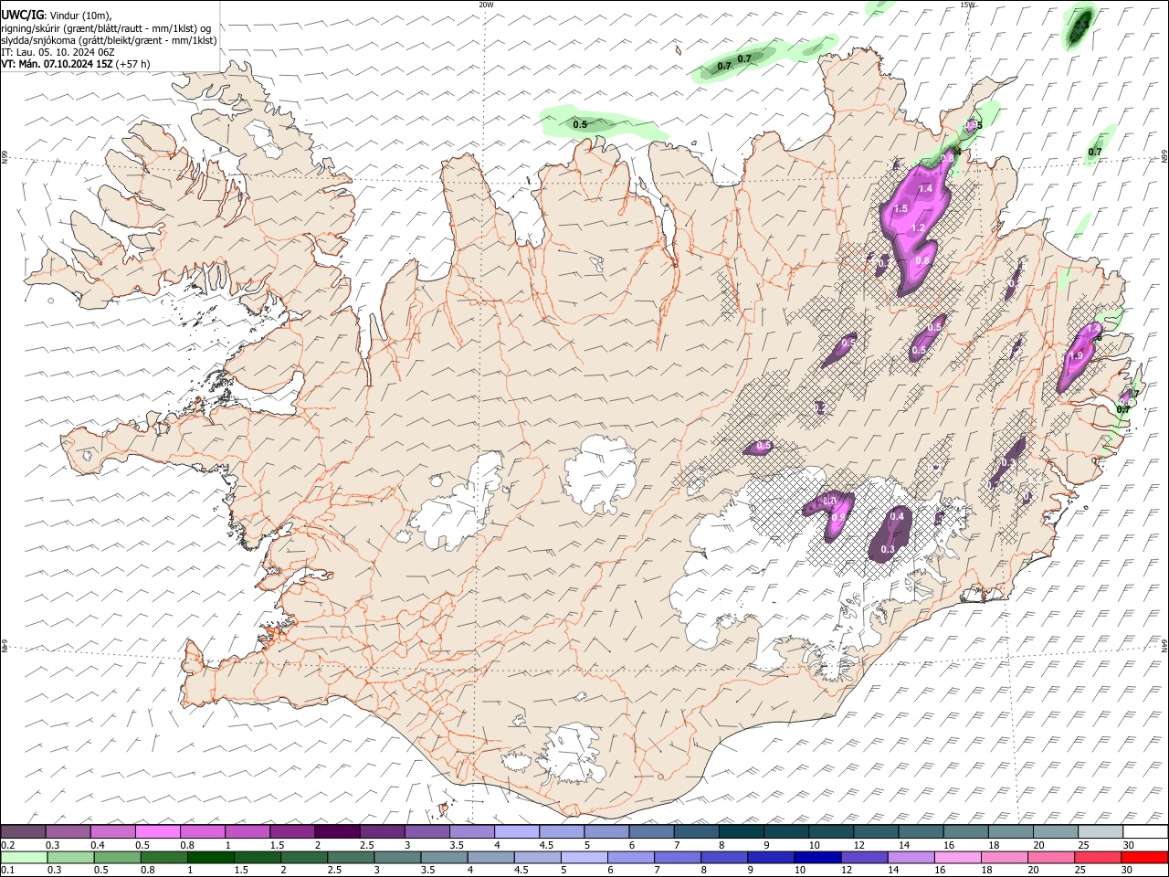Click the pale gray upper swatch labeled 25
Image resolution: width=1169 pixels, height=877 pixels.
(1100, 832)
